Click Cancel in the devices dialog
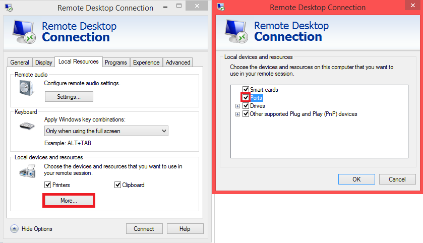The height and width of the screenshot is (243, 423). [397, 179]
